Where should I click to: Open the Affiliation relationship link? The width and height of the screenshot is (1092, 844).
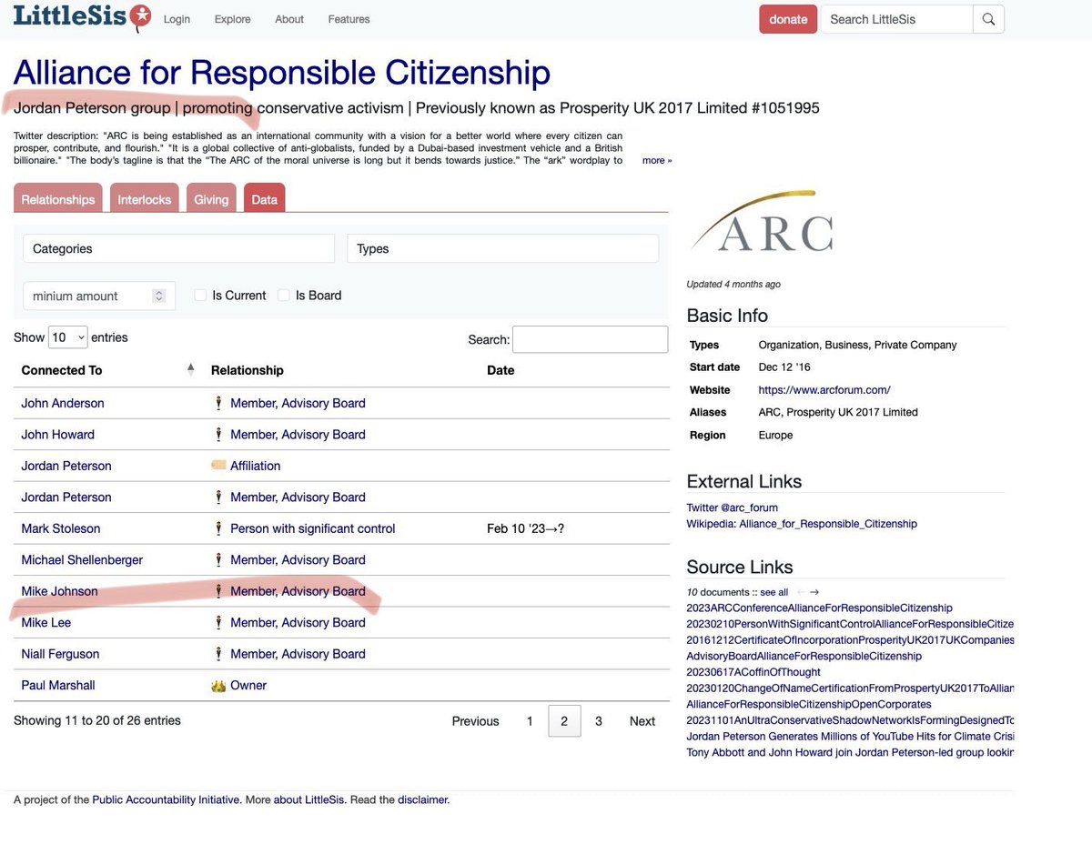(256, 466)
